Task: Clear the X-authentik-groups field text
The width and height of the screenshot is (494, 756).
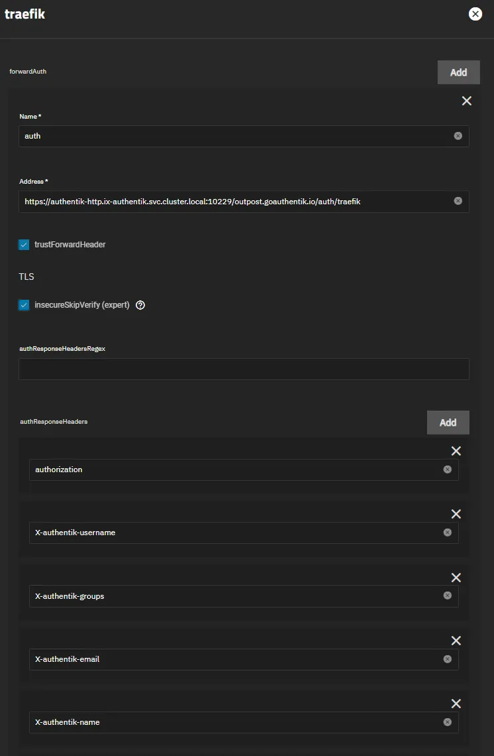Action: pyautogui.click(x=447, y=596)
